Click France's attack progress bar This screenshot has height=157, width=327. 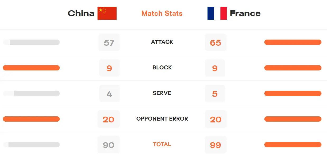tap(293, 42)
